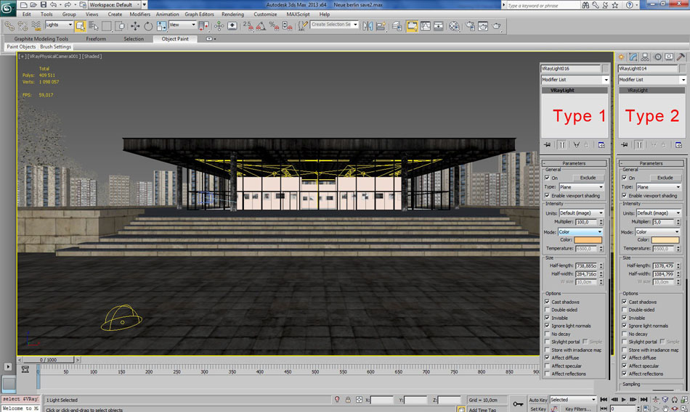Enable Double-sided option for VRayLight016

pyautogui.click(x=548, y=310)
